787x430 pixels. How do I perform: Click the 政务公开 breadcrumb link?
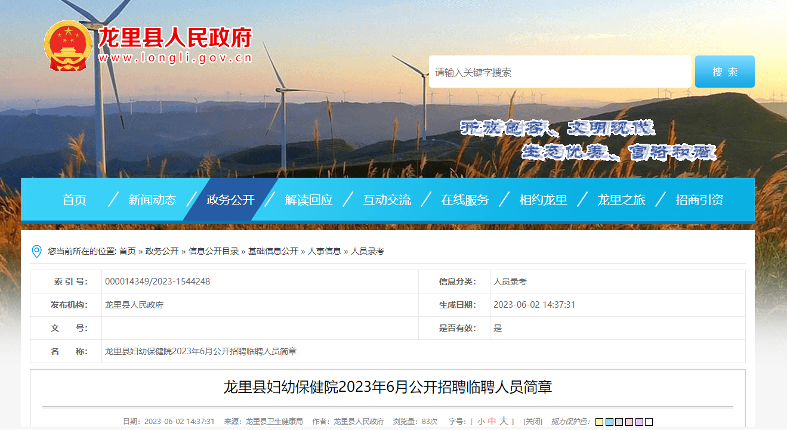[x=162, y=252]
